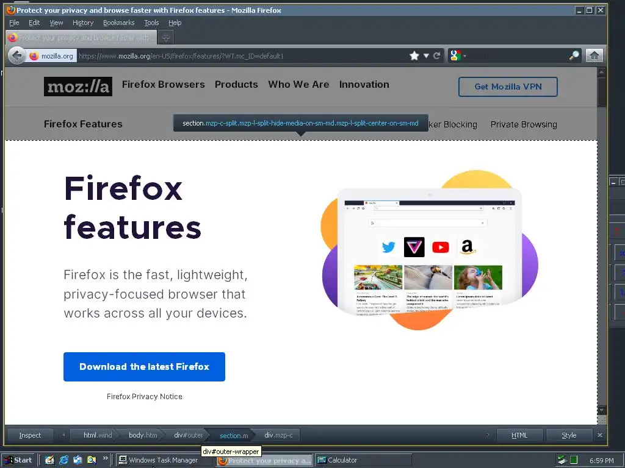Click the moz://a logo
The height and width of the screenshot is (468, 625).
pos(78,87)
